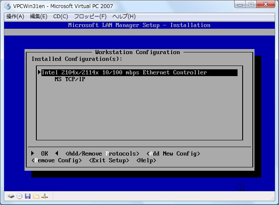Select the MS TCP/IP protocol entry
This screenshot has width=279, height=205.
pyautogui.click(x=70, y=79)
